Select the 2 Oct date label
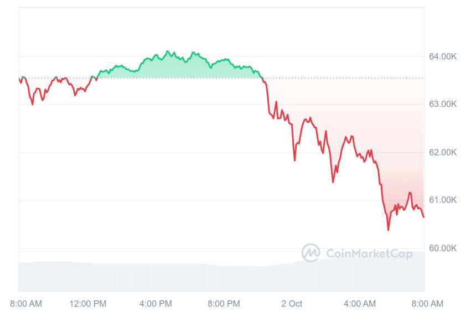Image resolution: width=476 pixels, height=317 pixels. [x=292, y=303]
